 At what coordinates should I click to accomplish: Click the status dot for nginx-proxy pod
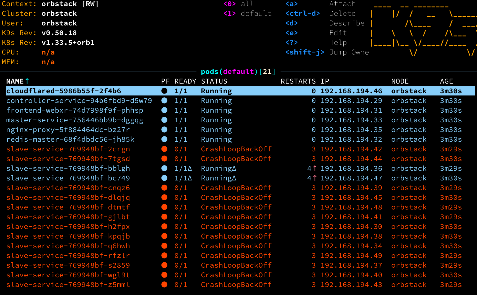click(164, 130)
